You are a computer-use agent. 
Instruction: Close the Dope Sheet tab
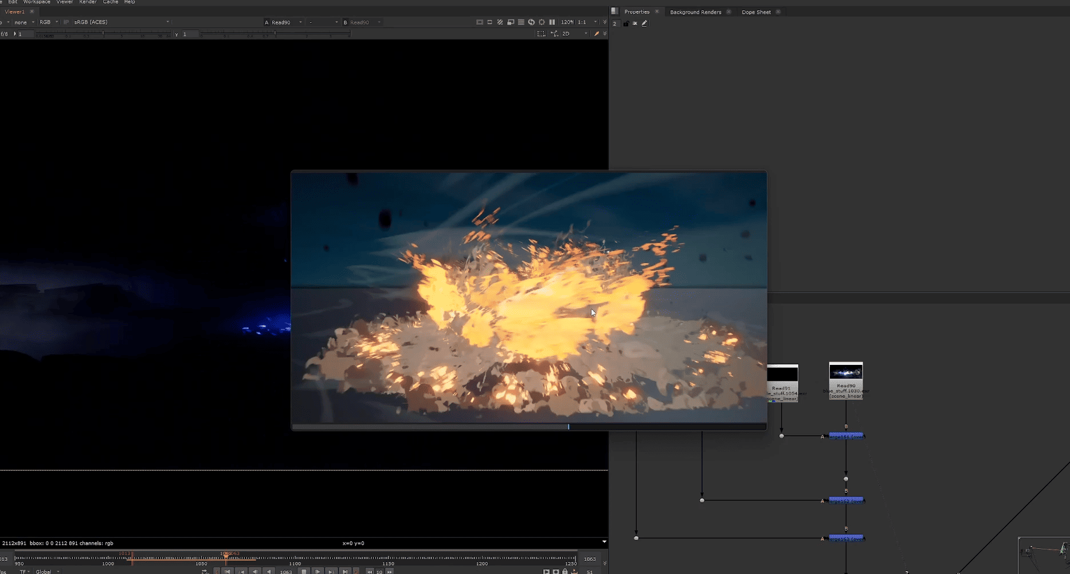pyautogui.click(x=778, y=12)
